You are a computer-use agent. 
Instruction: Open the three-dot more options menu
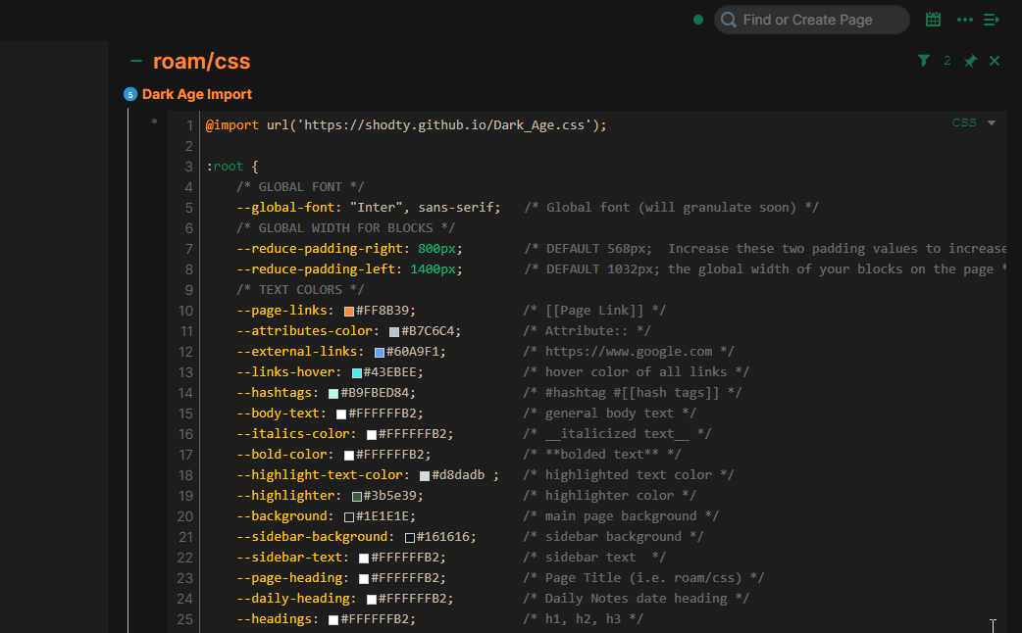pos(964,20)
